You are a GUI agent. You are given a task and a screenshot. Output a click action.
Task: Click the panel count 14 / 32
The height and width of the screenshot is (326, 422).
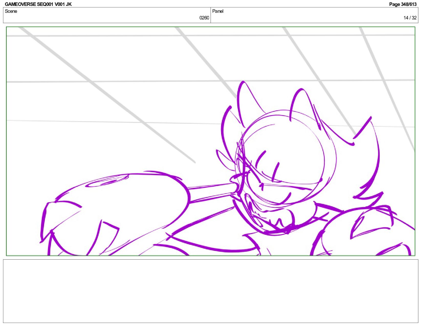(410, 18)
